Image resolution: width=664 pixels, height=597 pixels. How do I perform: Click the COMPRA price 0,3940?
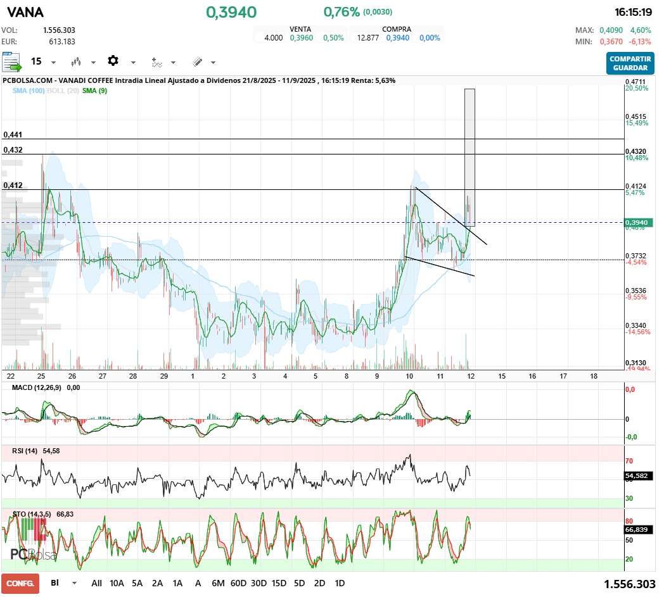(398, 38)
